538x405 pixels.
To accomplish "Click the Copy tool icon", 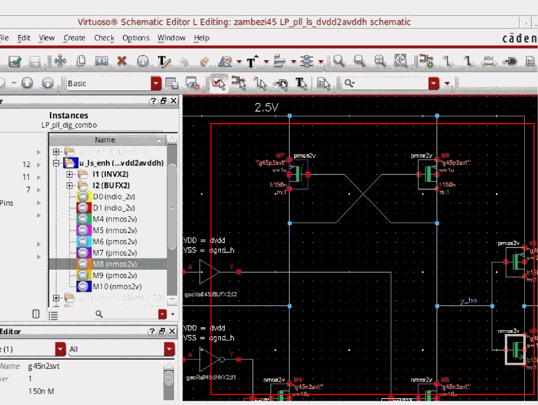I will pos(81,61).
